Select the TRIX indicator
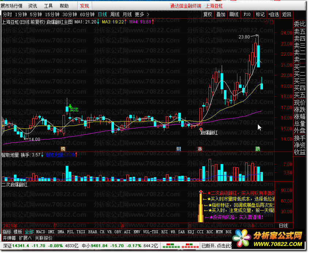Viewport: 309px width, 253px height. [81, 232]
